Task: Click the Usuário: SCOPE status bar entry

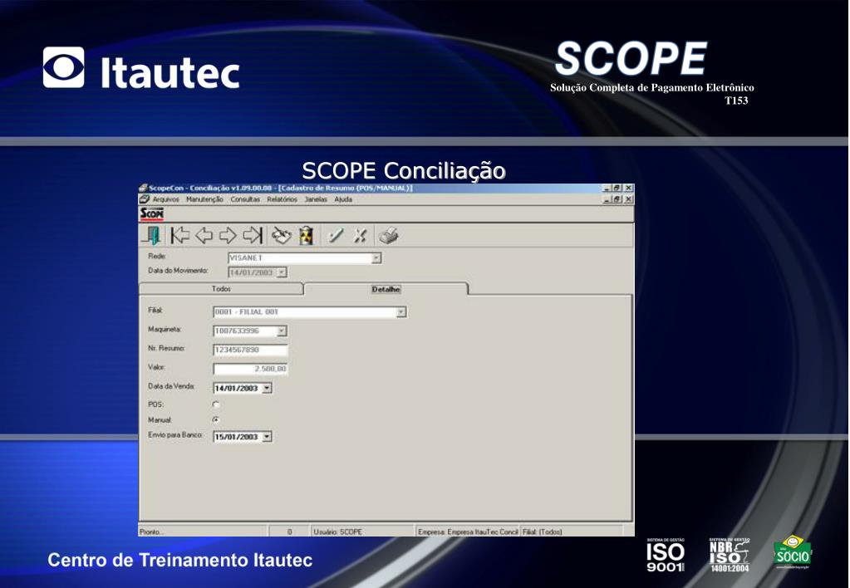Action: 337,532
